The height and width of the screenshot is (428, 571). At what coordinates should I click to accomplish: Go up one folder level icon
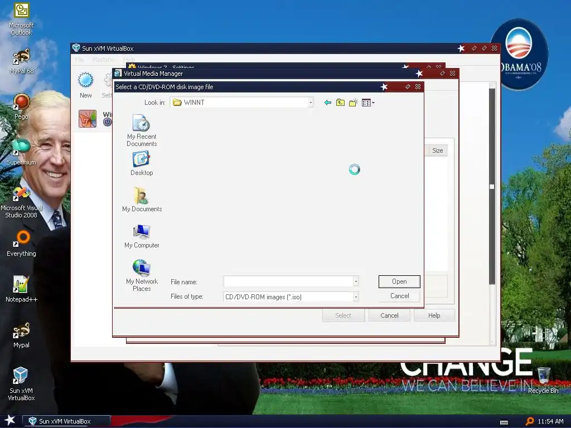(340, 103)
